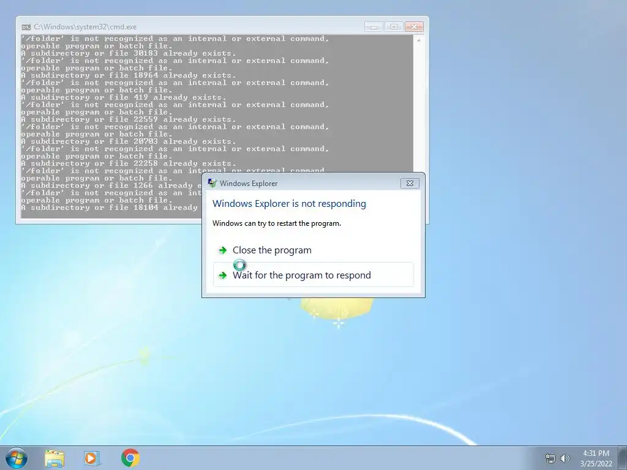Viewport: 627px width, 470px height.
Task: Click the cmd.exe scrollbar up arrow
Action: coord(419,40)
